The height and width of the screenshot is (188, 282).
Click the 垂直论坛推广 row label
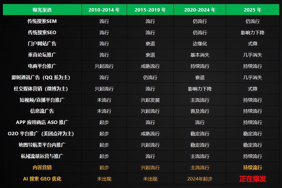click(42, 55)
